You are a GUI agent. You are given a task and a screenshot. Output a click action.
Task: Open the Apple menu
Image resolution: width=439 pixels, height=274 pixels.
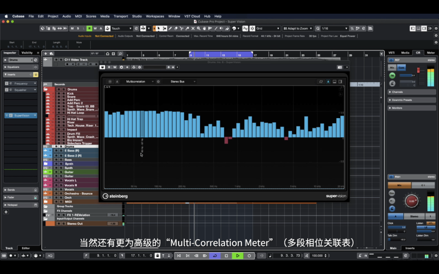pos(6,16)
